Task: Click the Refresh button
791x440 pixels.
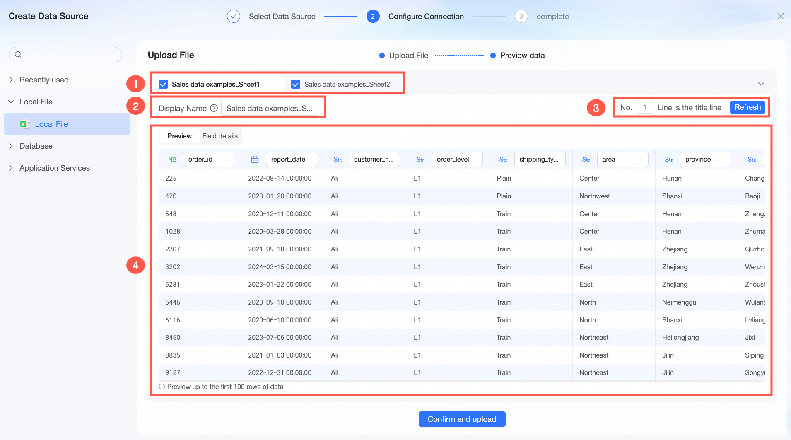Action: [748, 107]
